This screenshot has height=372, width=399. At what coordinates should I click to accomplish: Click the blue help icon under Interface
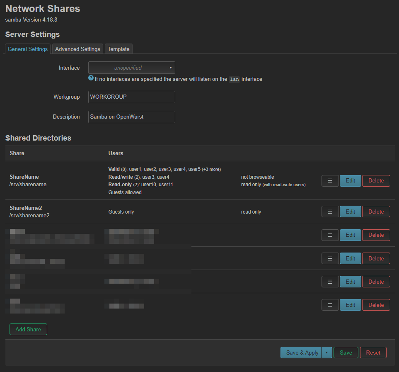91,78
